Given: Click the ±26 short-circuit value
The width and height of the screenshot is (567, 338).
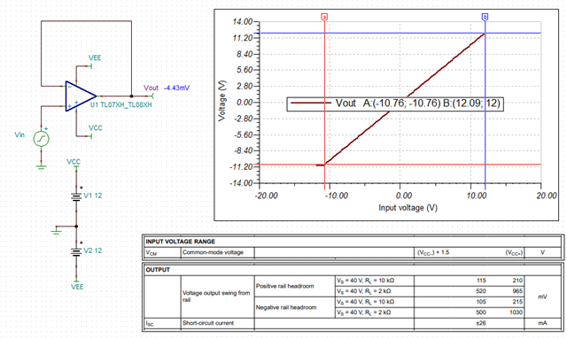Looking at the screenshot, I should pyautogui.click(x=481, y=323).
